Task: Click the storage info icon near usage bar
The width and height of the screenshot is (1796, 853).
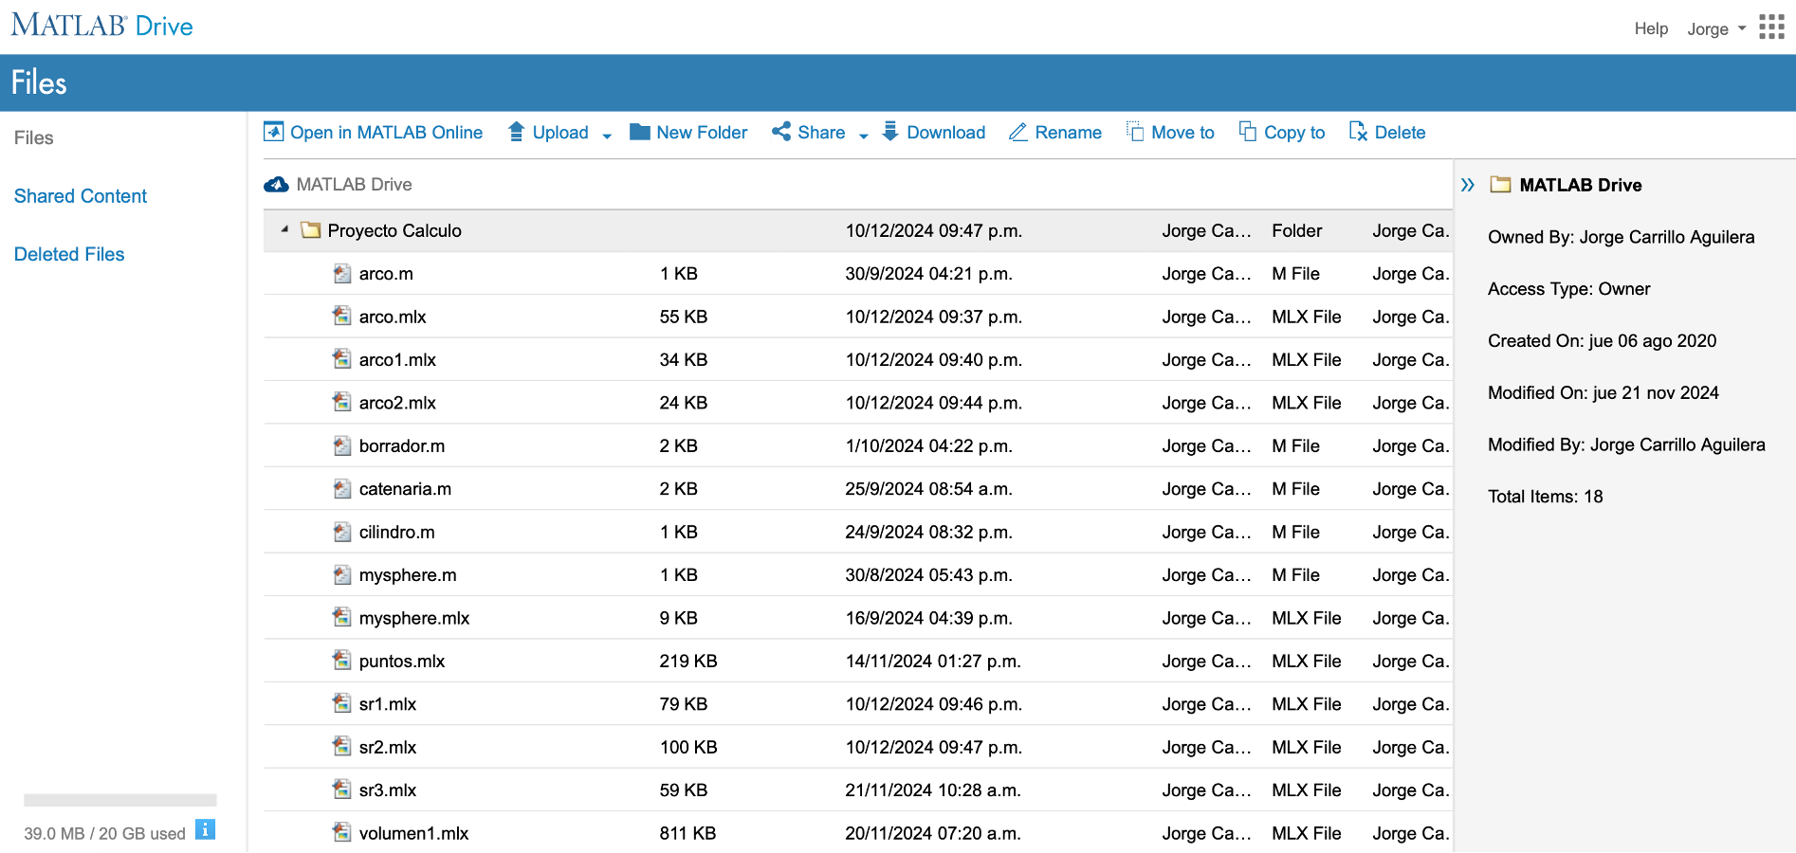Action: [x=206, y=830]
